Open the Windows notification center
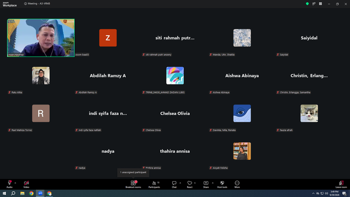The image size is (350, 197). pos(344,193)
